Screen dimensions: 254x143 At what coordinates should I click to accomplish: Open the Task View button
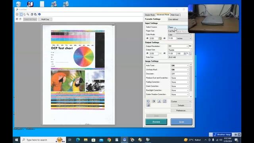70,139
